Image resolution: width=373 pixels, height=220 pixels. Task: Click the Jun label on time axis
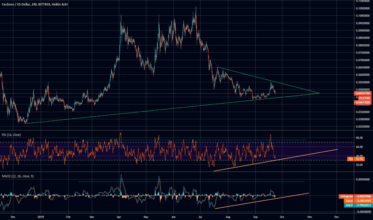173,217
